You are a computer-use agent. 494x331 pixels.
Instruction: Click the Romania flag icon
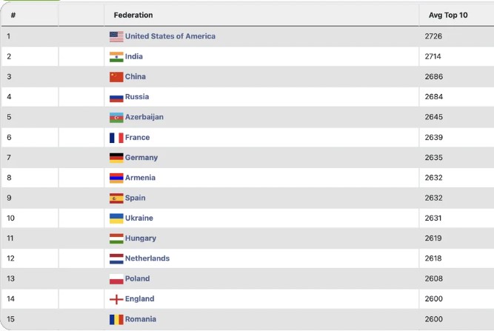[116, 319]
